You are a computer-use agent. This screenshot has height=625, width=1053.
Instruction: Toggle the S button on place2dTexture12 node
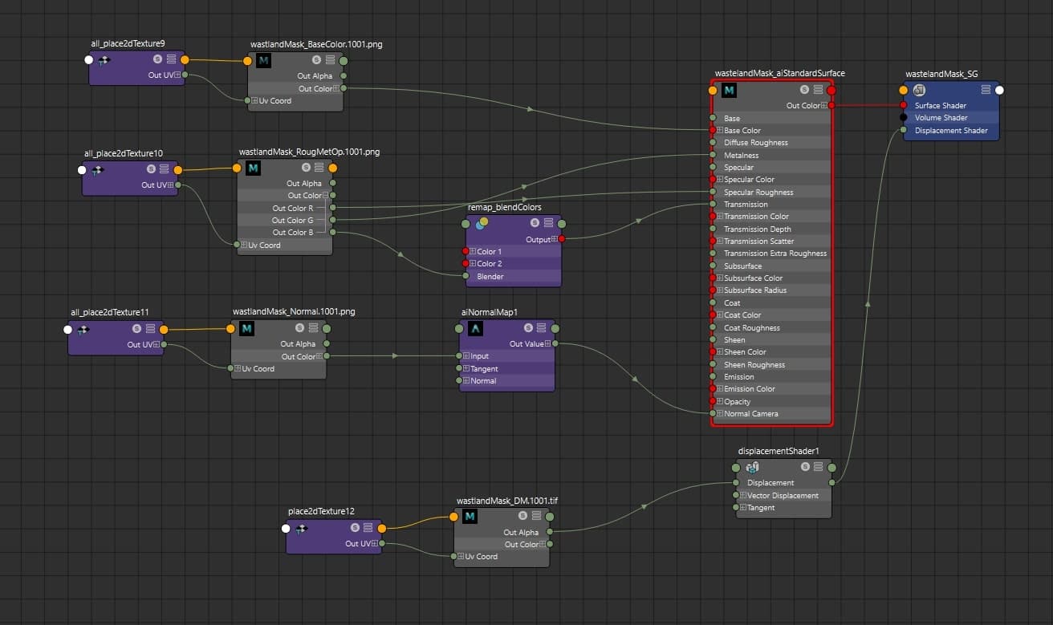click(x=354, y=528)
